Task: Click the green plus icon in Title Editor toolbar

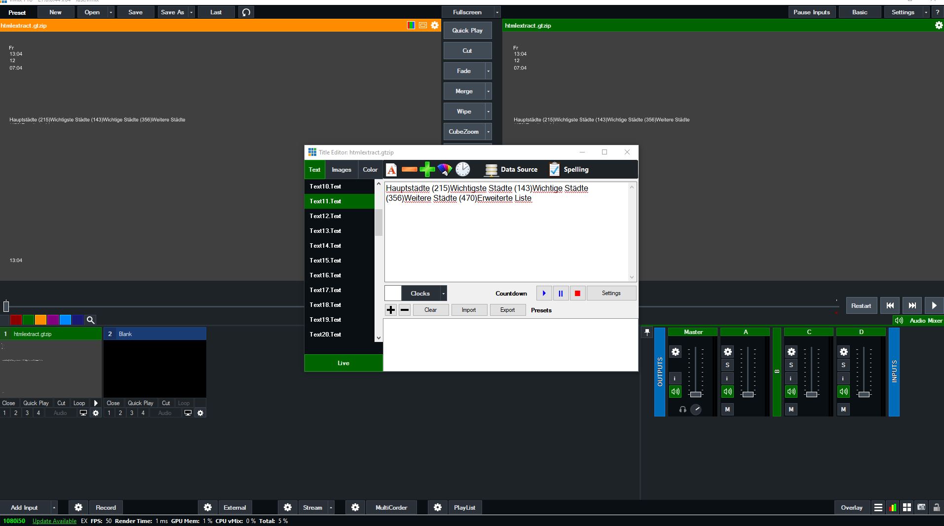Action: coord(427,170)
